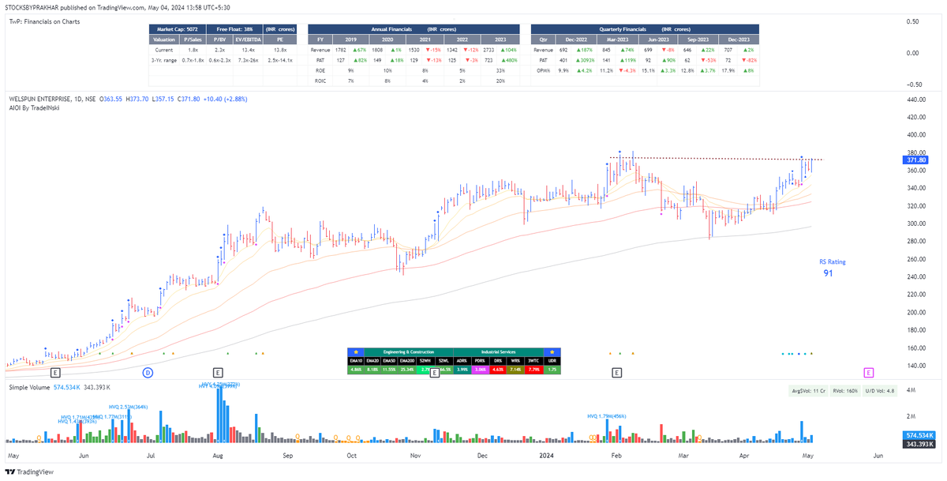Click the dark volume label 343.393K on right axis
947x481 pixels.
pyautogui.click(x=919, y=444)
